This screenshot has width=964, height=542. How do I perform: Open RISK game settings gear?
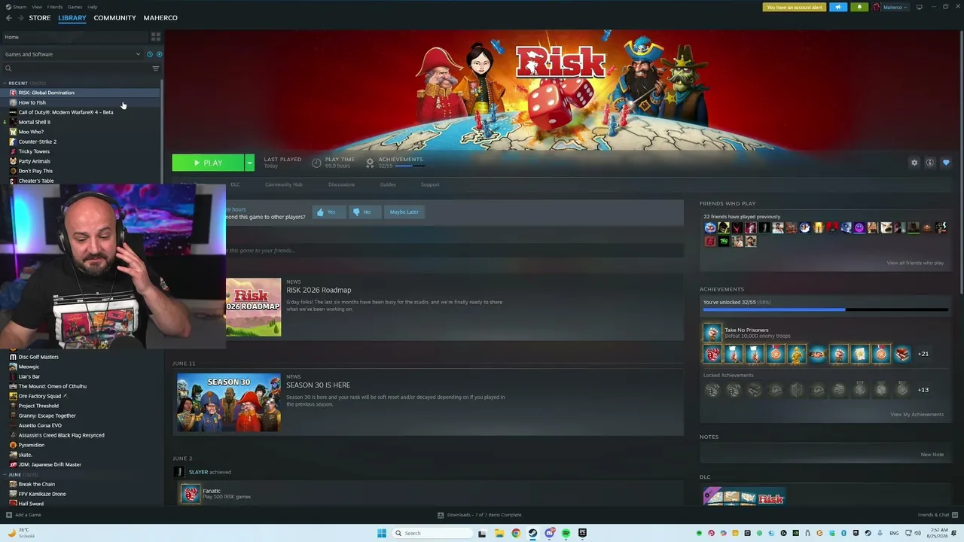pos(914,163)
